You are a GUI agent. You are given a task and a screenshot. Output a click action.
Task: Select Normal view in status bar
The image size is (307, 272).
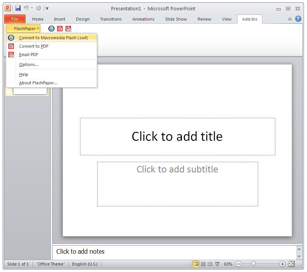click(196, 264)
